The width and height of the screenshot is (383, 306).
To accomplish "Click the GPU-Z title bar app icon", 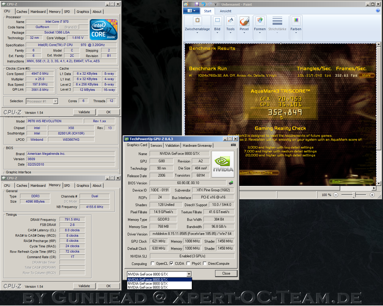I will (x=127, y=139).
